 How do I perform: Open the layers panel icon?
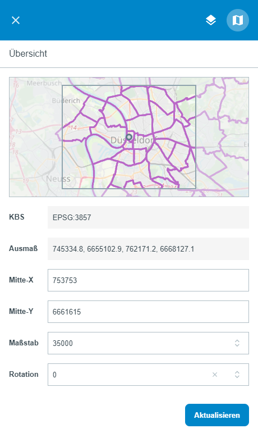click(211, 20)
